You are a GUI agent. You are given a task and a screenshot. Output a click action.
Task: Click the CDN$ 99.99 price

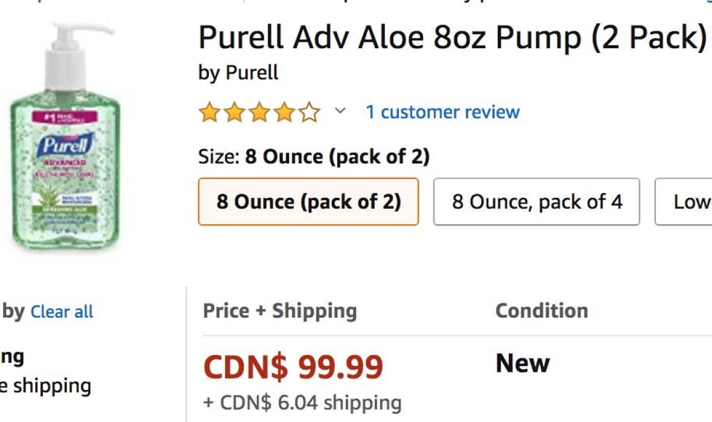(x=293, y=364)
